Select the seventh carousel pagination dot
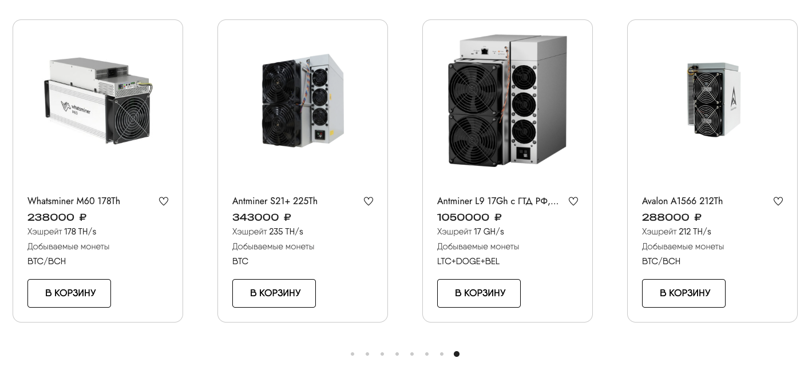Screen dimensions: 812x378 pos(442,354)
